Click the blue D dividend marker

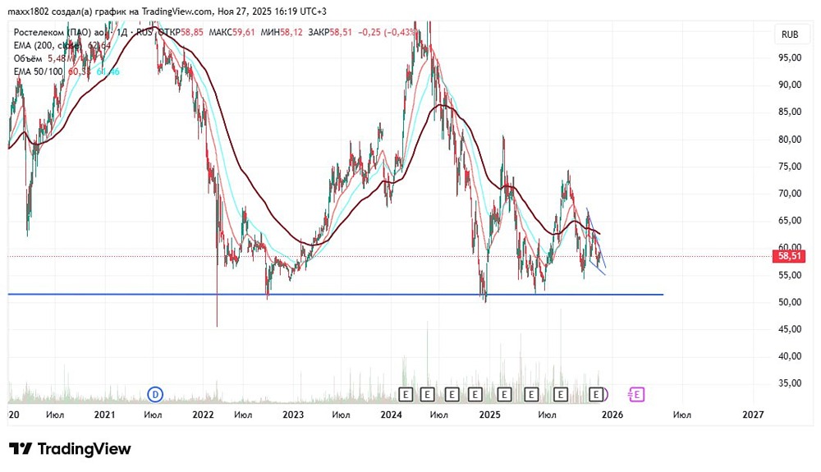tap(155, 394)
